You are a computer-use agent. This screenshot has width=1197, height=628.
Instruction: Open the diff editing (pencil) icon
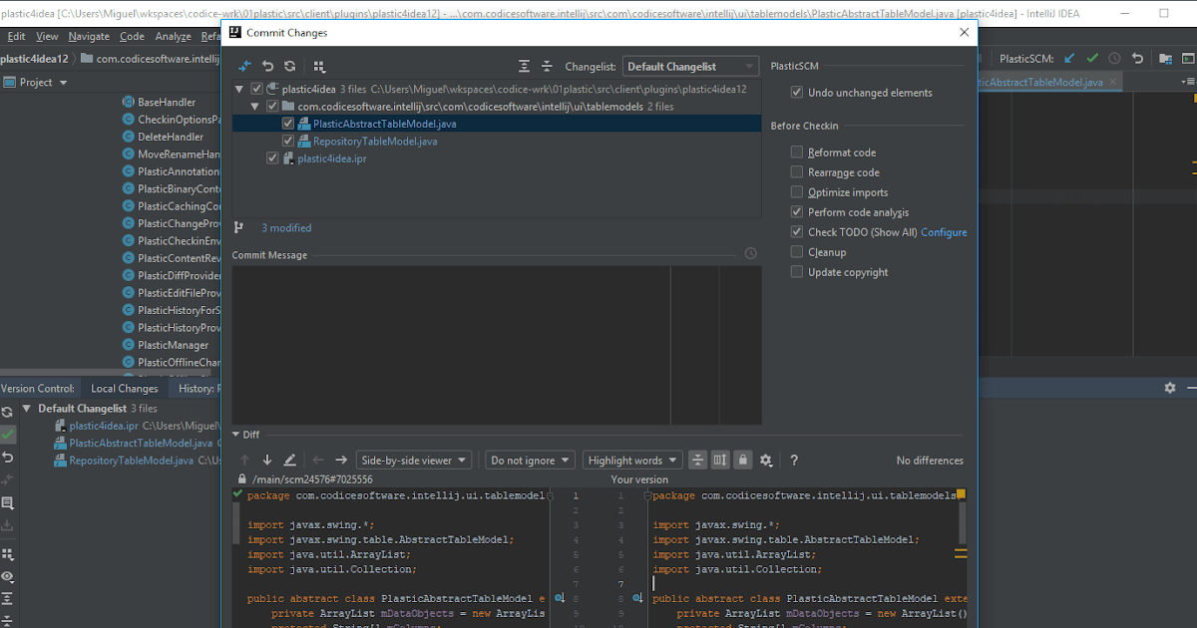pos(289,460)
